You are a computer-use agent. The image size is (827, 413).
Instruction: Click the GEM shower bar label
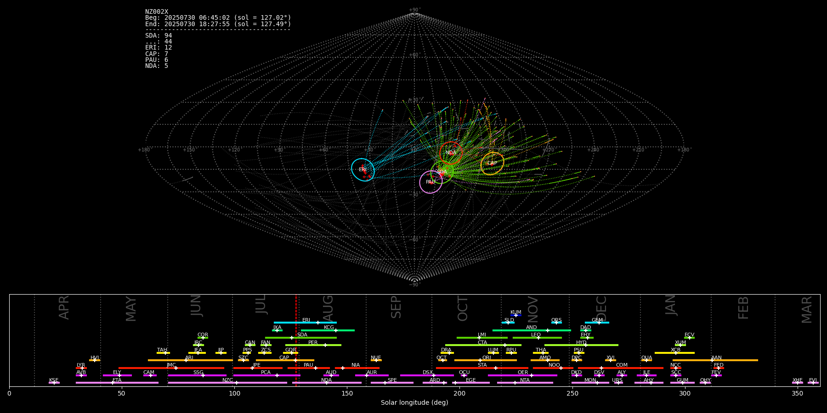597,320
